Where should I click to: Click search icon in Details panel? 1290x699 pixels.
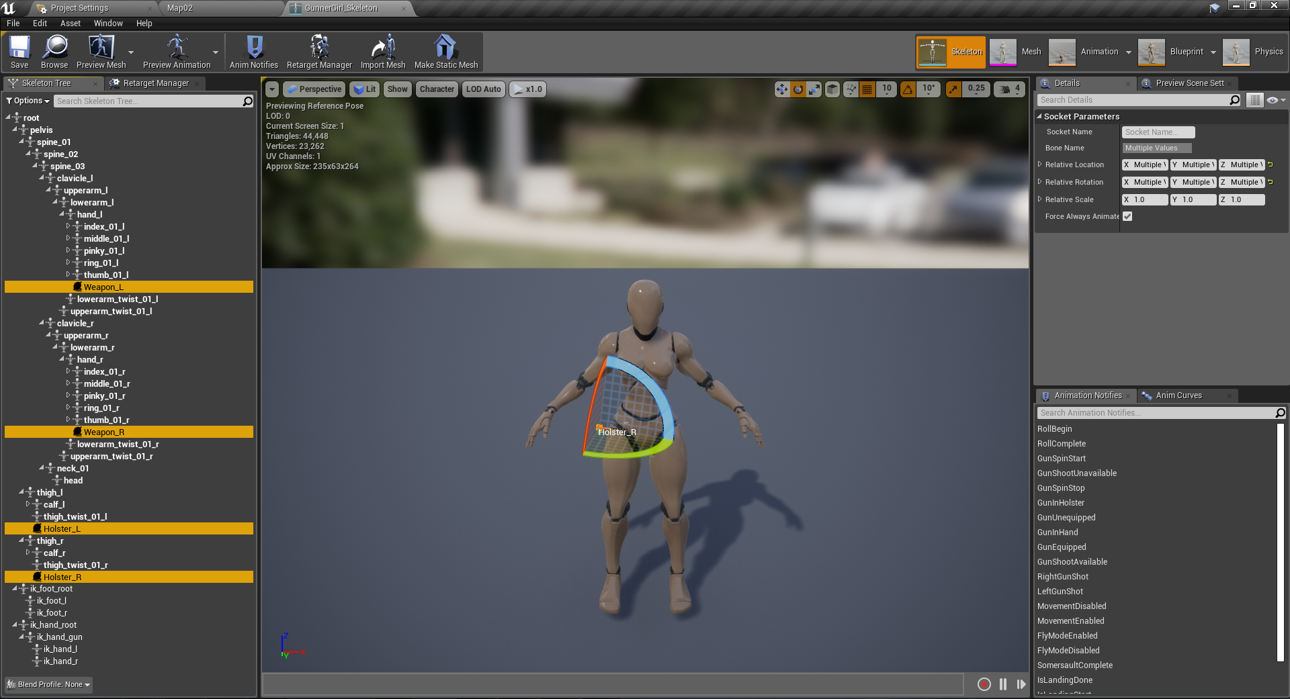[1235, 100]
